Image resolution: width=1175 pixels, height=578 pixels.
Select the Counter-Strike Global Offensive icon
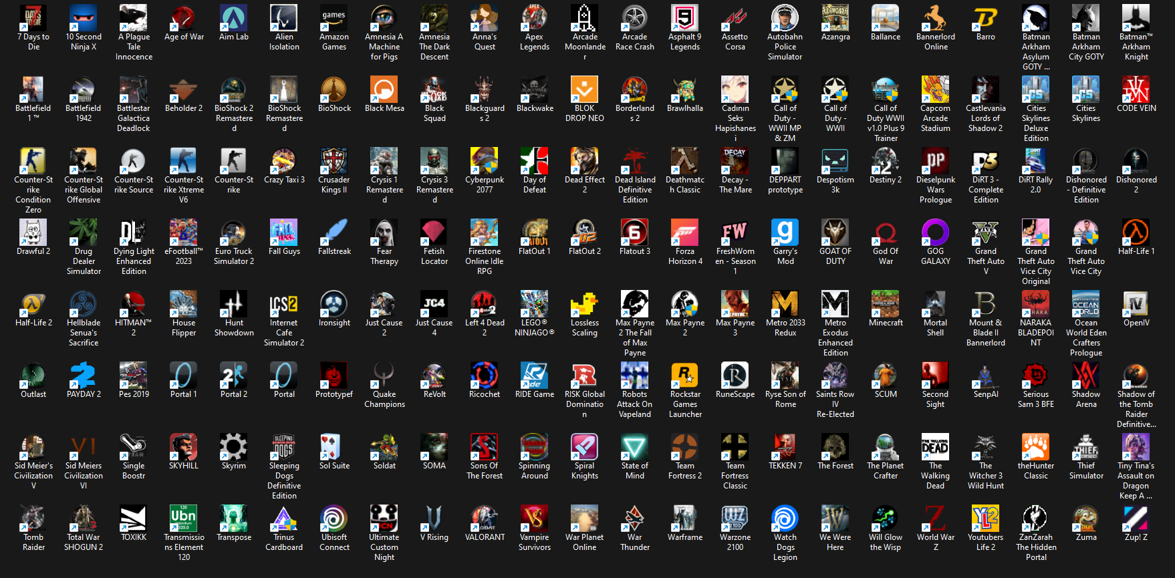click(84, 161)
